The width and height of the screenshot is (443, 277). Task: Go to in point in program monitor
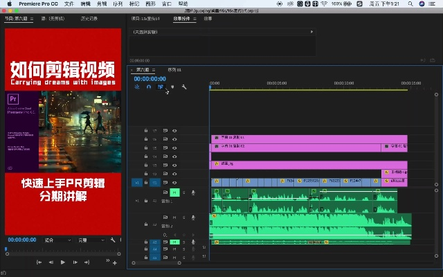(x=39, y=262)
